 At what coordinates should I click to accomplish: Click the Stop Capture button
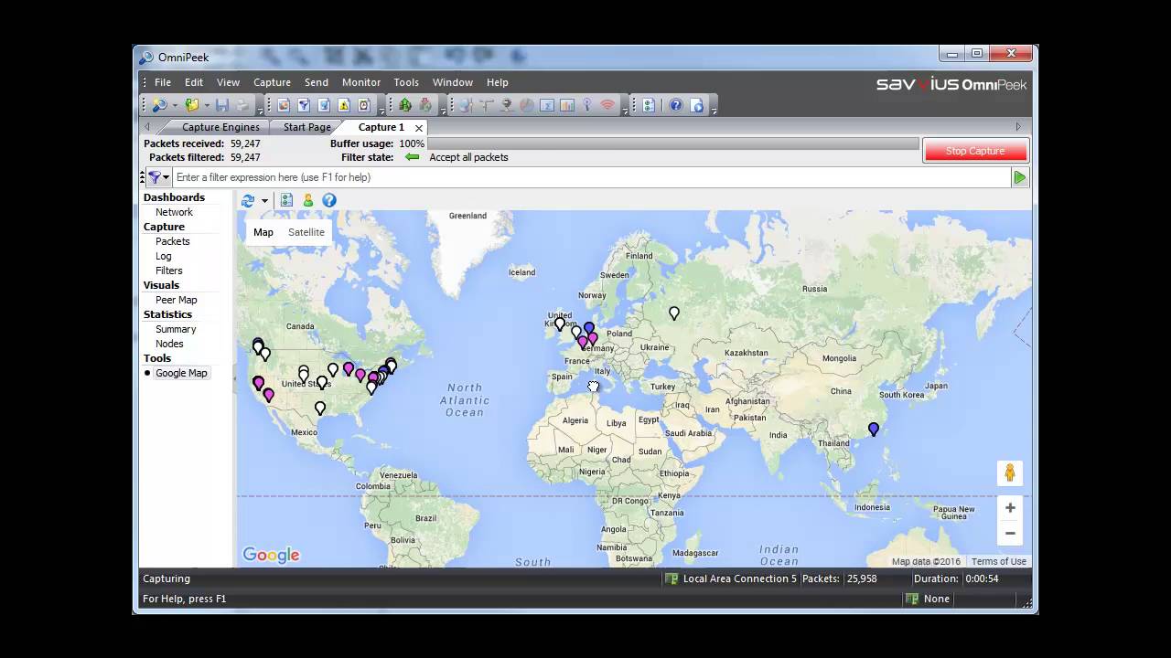tap(975, 151)
